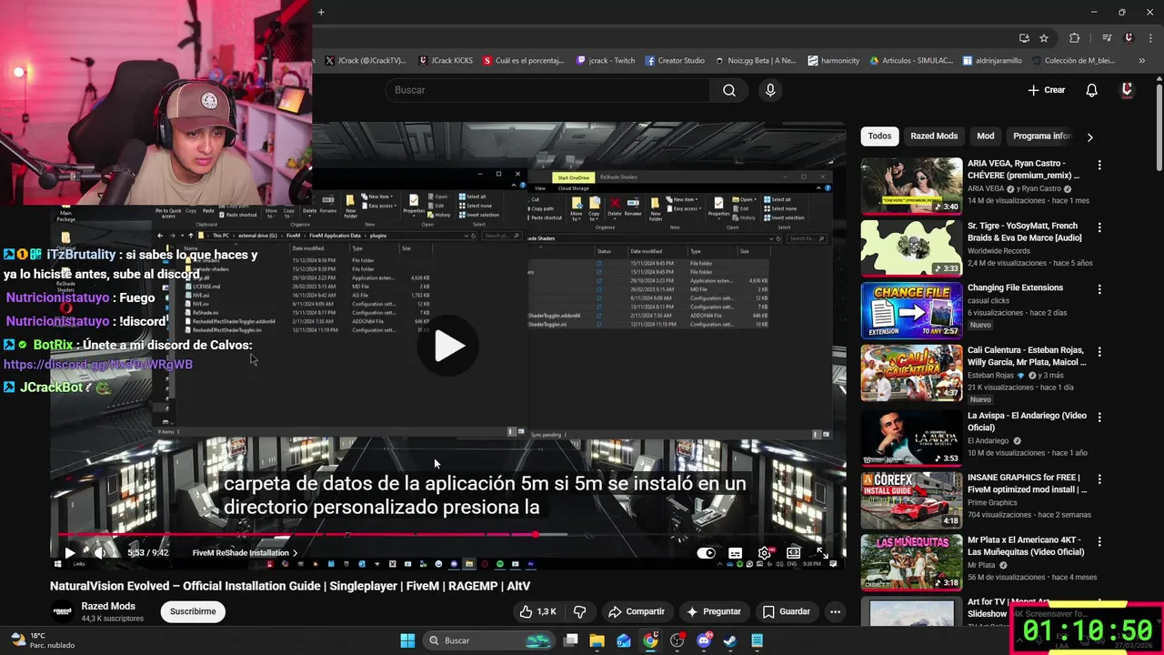Open Discord from the taskbar
Screen dimensions: 1164x655
click(x=704, y=640)
